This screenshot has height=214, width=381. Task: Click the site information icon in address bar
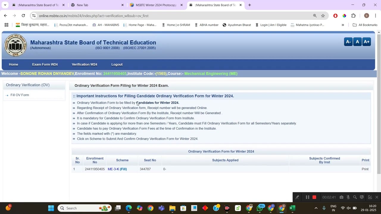click(34, 16)
